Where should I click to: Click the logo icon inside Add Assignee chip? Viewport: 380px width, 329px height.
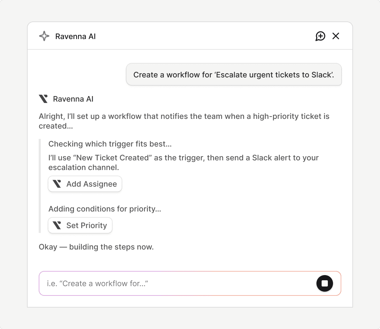[x=57, y=184]
